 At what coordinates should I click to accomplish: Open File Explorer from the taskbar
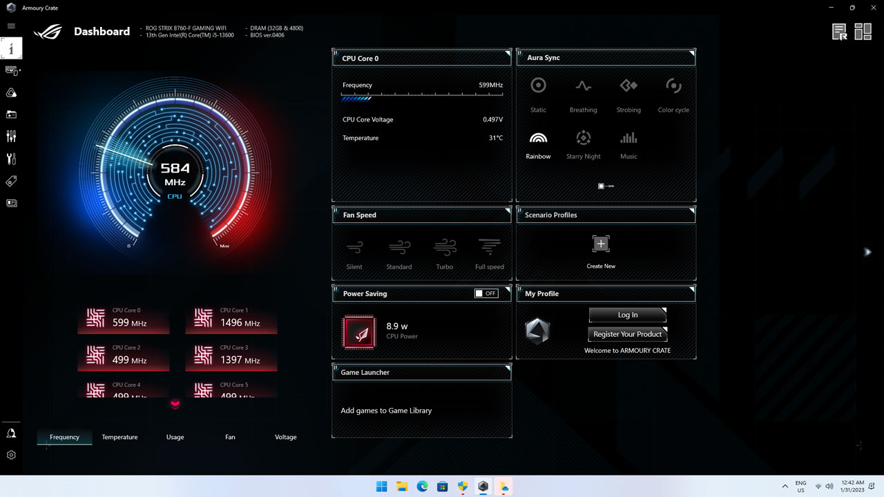[x=402, y=486]
